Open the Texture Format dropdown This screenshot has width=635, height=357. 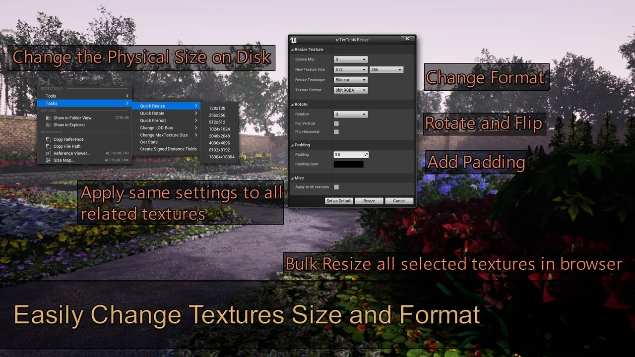[x=350, y=90]
